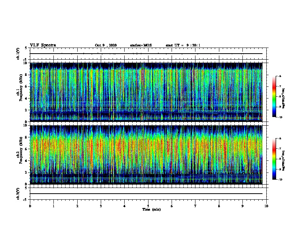Click the ch.1 spectrogram panel
The height and width of the screenshot is (231, 300).
pyautogui.click(x=146, y=92)
